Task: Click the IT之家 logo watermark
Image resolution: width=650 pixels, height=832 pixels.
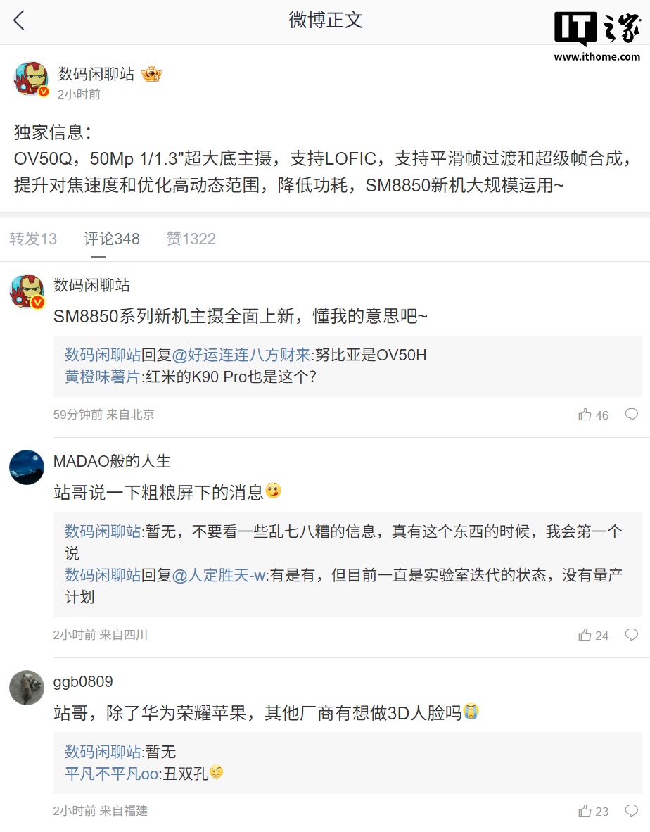Action: point(597,37)
